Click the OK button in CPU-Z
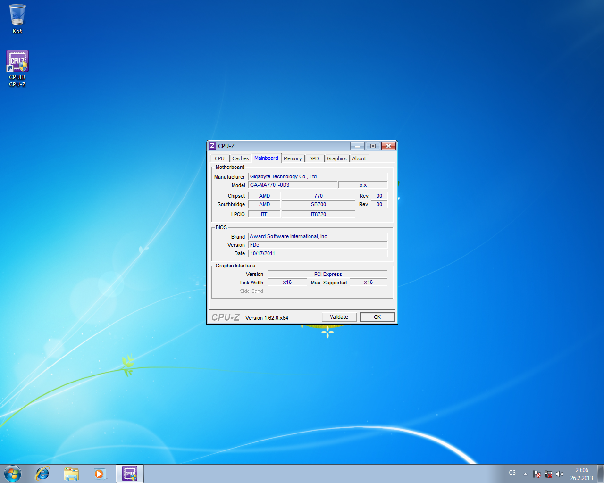Viewport: 604px width, 483px height. tap(377, 317)
